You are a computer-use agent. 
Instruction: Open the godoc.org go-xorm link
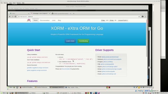coord(37,70)
